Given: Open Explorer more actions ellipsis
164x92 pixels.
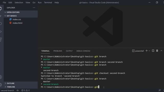Looking at the screenshot, I should point(34,8).
